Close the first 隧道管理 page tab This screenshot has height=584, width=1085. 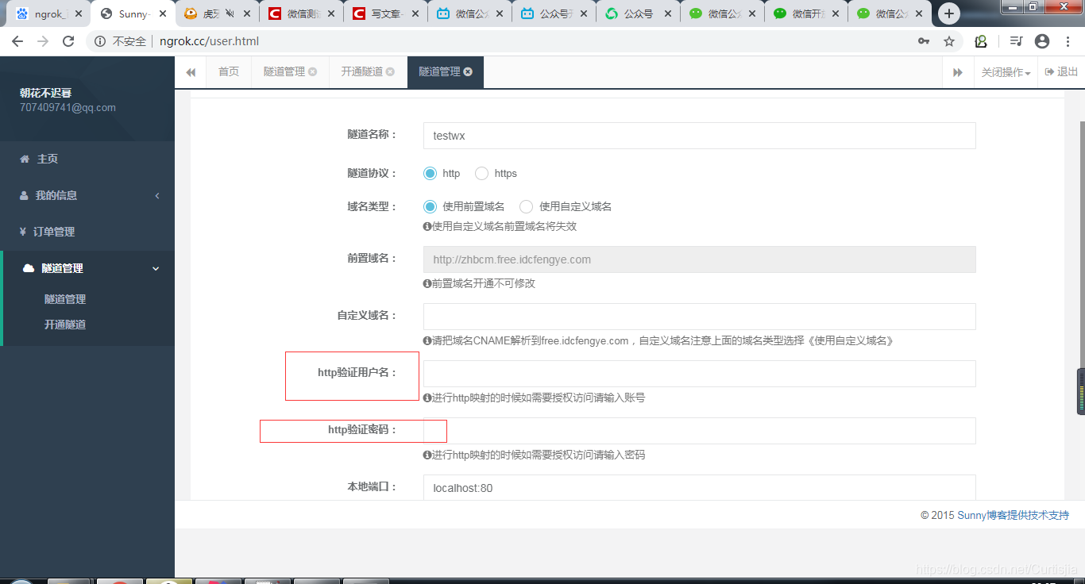(313, 71)
